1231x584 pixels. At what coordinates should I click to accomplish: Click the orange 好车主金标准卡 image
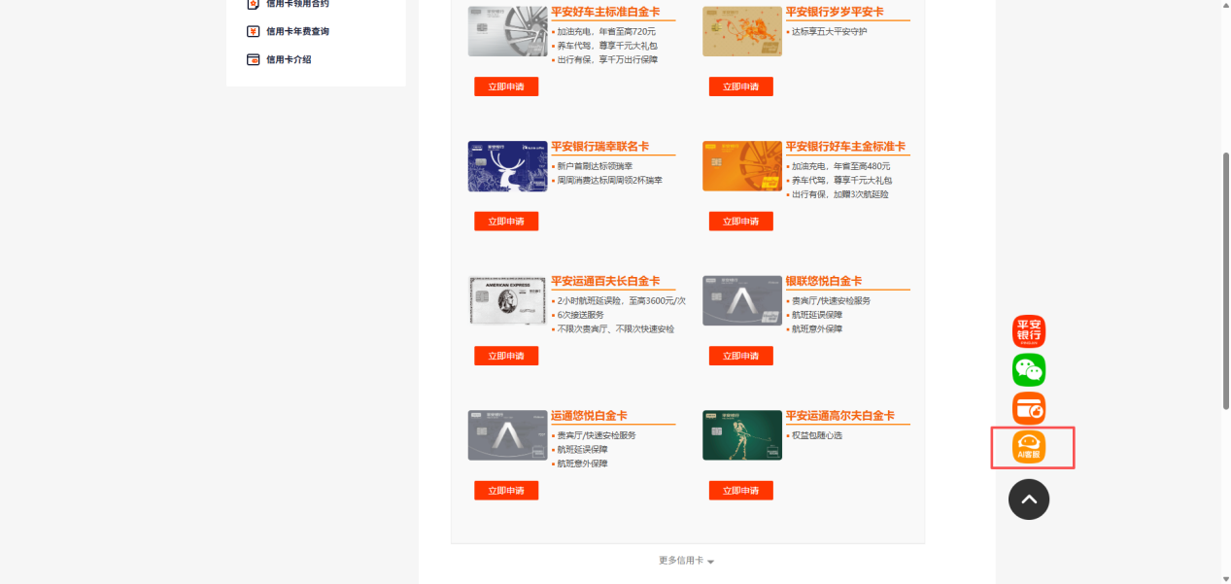pyautogui.click(x=742, y=166)
